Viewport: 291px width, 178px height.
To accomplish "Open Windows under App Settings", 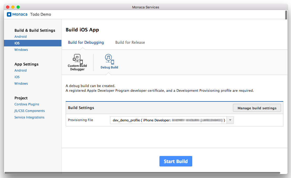I will pos(21,84).
